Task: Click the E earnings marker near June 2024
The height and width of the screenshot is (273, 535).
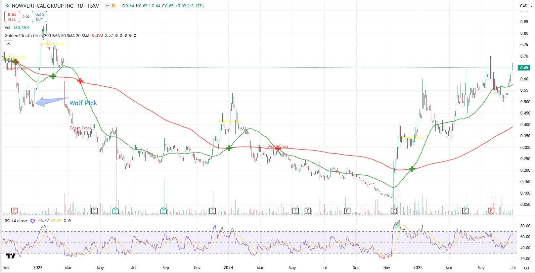Action: (x=308, y=211)
